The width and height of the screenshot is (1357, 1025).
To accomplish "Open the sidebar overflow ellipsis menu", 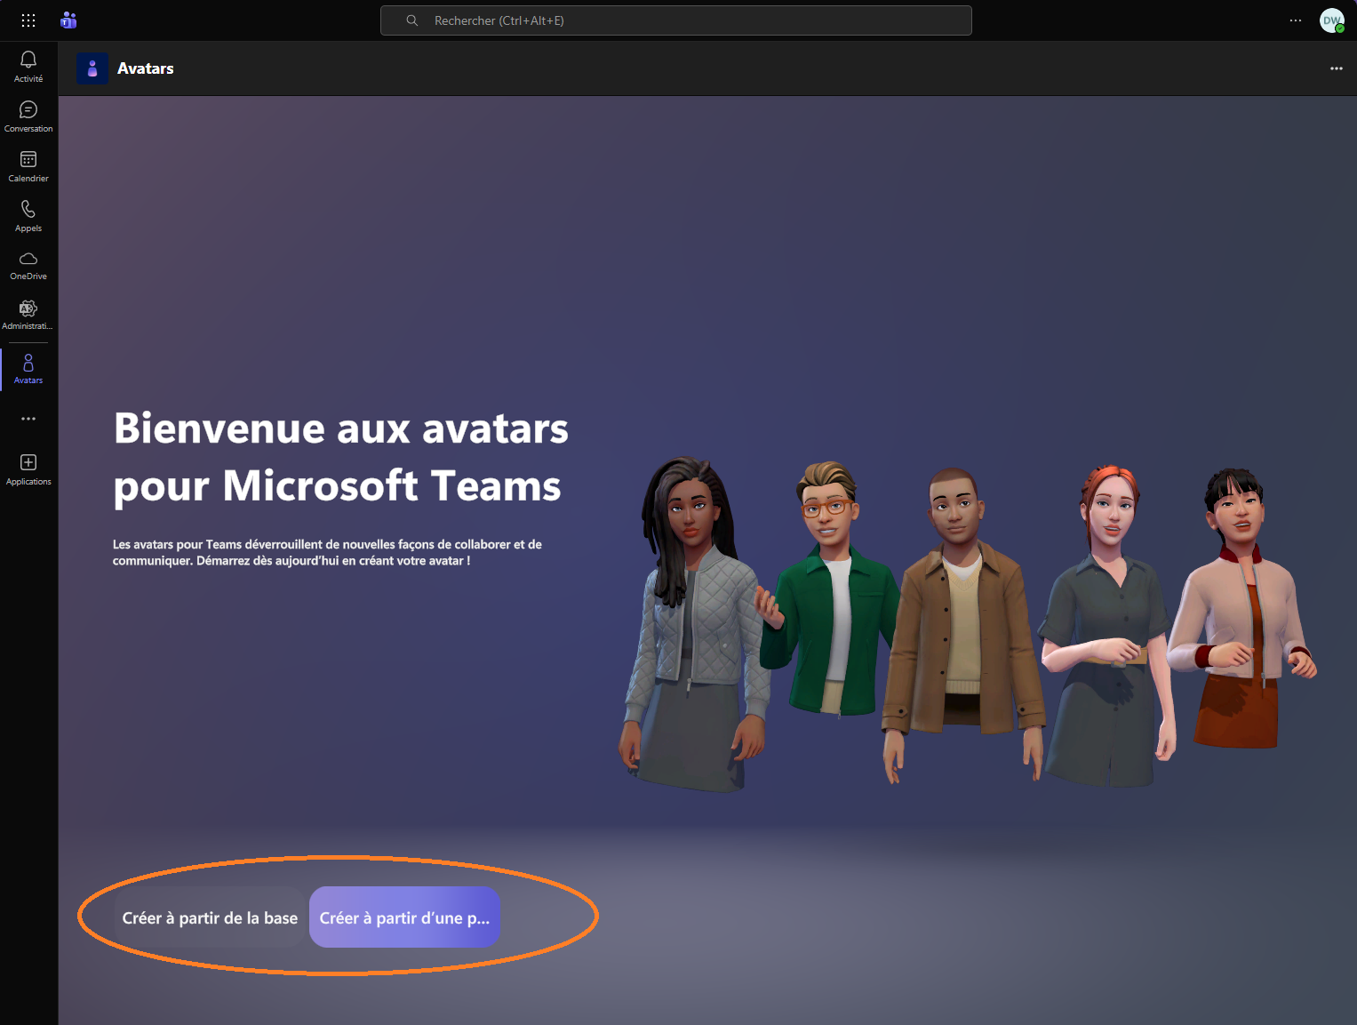I will tap(28, 418).
